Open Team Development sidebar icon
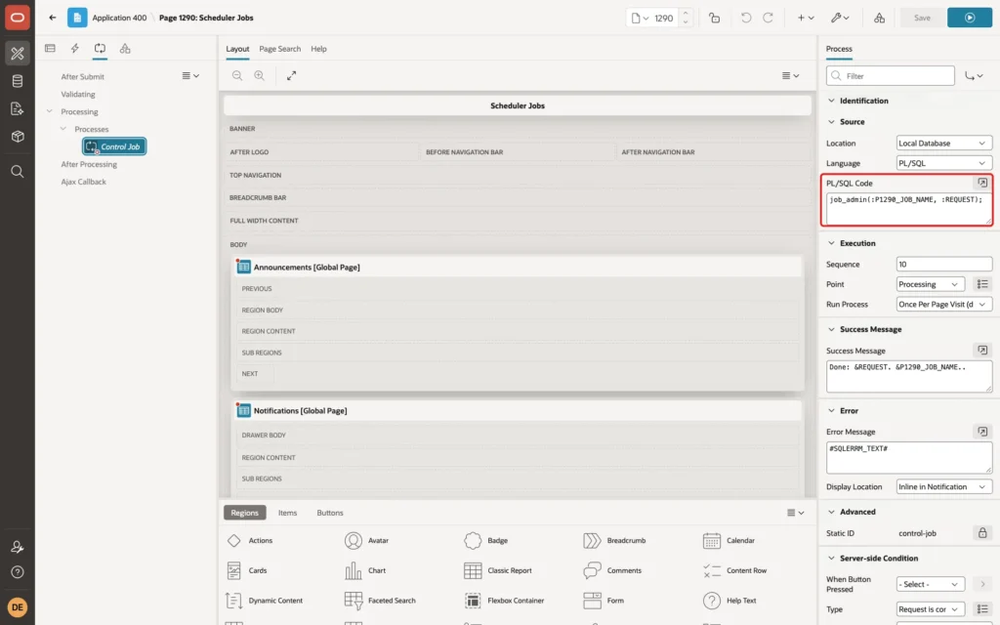This screenshot has height=625, width=1000. click(18, 108)
